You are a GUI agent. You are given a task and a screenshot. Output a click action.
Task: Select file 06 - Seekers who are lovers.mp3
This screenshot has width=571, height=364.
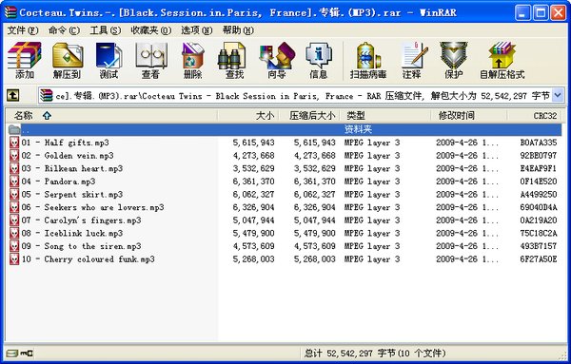coord(92,207)
